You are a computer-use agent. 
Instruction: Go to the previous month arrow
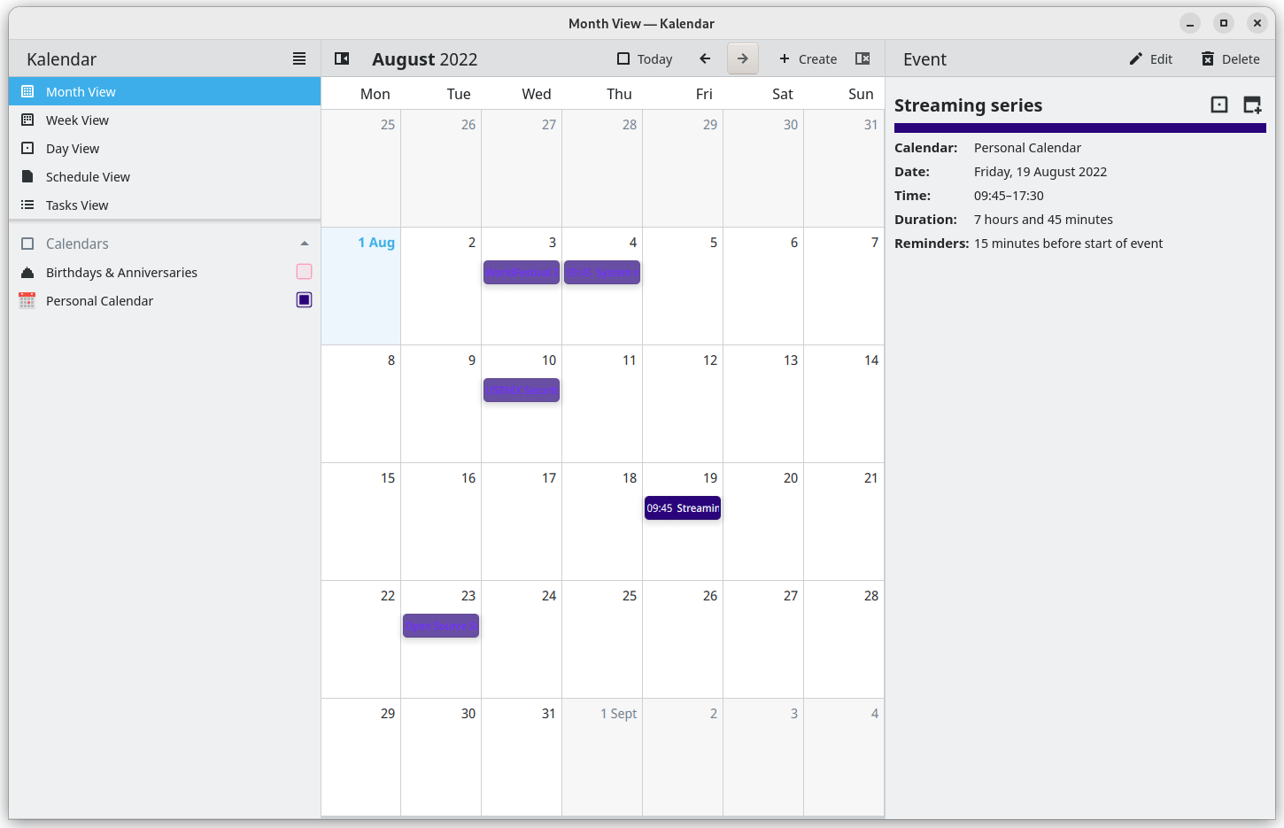pos(705,58)
